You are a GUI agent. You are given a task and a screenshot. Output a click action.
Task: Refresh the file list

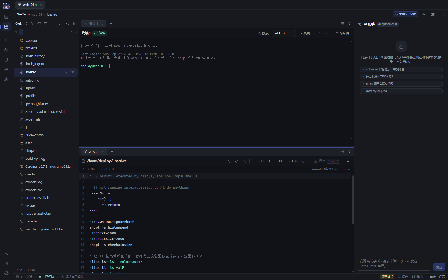[39, 24]
